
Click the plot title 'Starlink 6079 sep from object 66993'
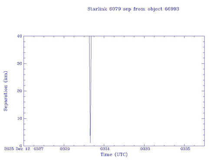click(x=133, y=9)
